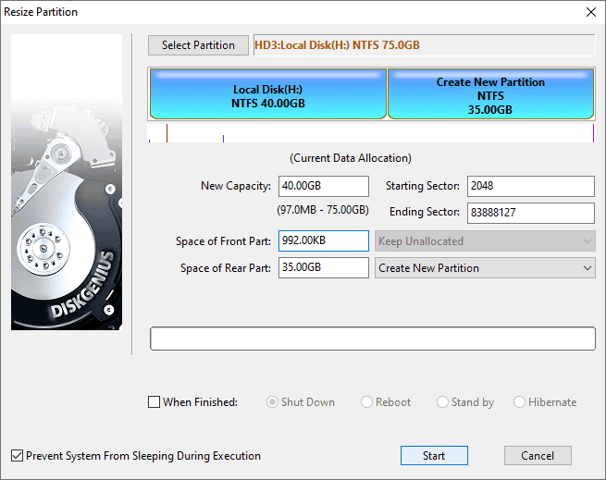Choose the Reboot radio option
This screenshot has height=480, width=606.
click(x=367, y=402)
